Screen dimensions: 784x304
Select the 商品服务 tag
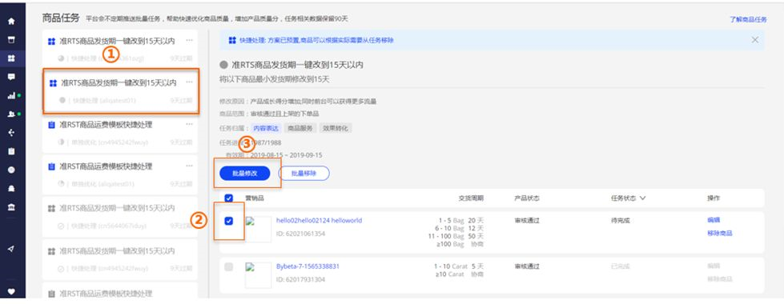click(x=300, y=128)
